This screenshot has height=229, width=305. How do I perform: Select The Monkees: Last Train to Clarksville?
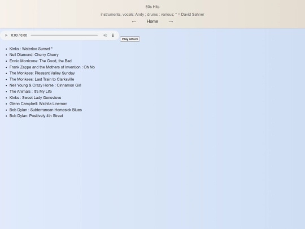(x=42, y=79)
